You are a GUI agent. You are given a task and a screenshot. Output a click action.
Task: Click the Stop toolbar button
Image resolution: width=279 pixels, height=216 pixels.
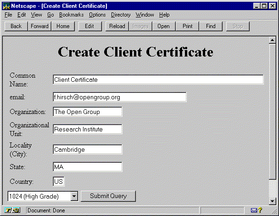click(238, 26)
